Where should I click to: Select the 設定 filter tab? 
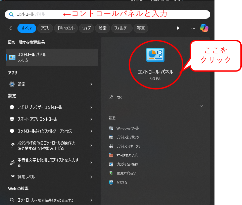(x=102, y=28)
